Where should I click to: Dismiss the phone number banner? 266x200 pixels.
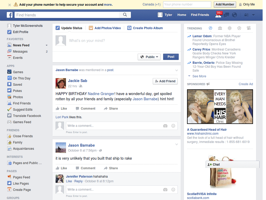click(x=10, y=5)
